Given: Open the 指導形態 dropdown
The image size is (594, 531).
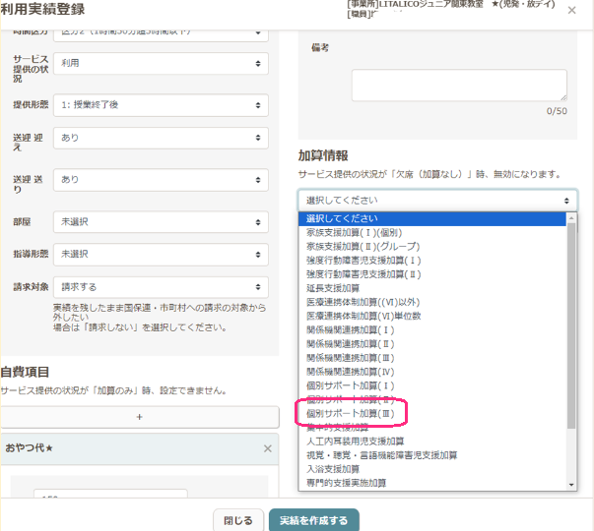Looking at the screenshot, I should [x=160, y=254].
